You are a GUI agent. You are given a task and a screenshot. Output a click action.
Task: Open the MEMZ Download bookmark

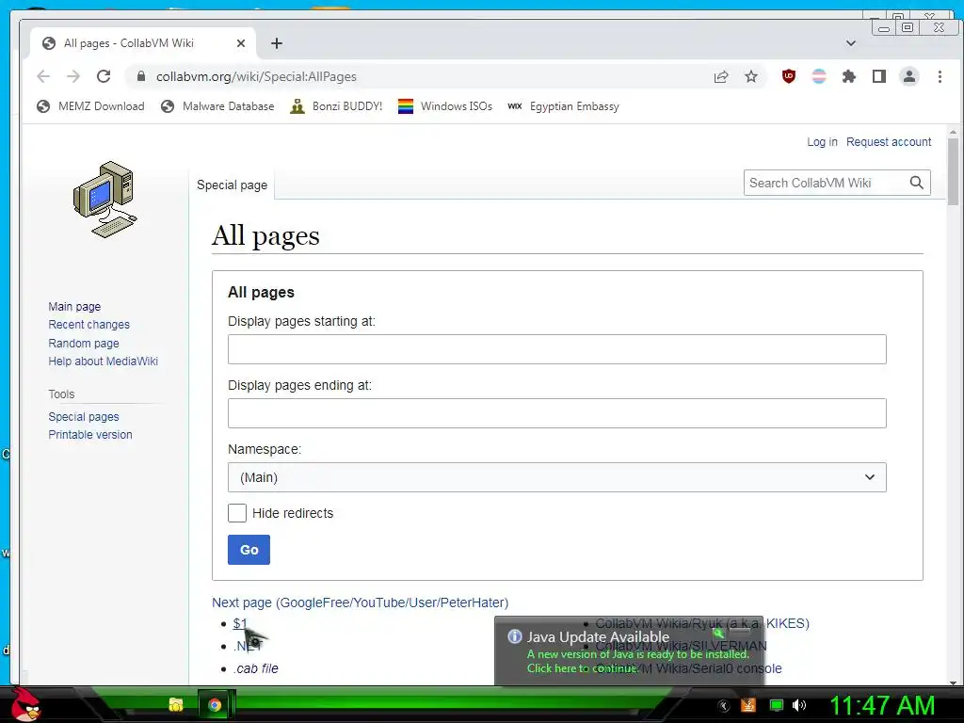coord(90,106)
